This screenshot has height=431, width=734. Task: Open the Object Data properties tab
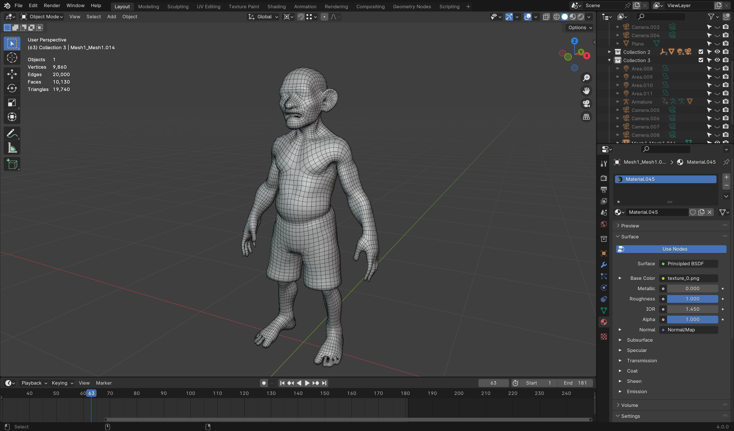click(x=604, y=311)
